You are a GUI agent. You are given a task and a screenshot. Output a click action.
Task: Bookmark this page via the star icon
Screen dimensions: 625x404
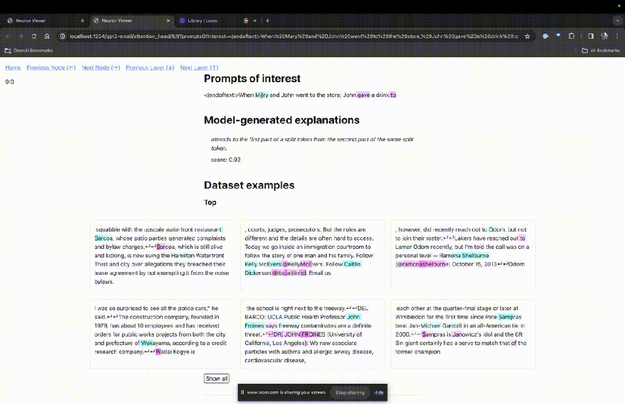527,35
